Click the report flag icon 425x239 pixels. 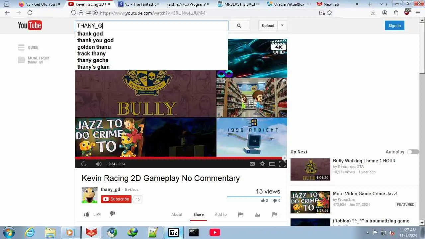(275, 214)
